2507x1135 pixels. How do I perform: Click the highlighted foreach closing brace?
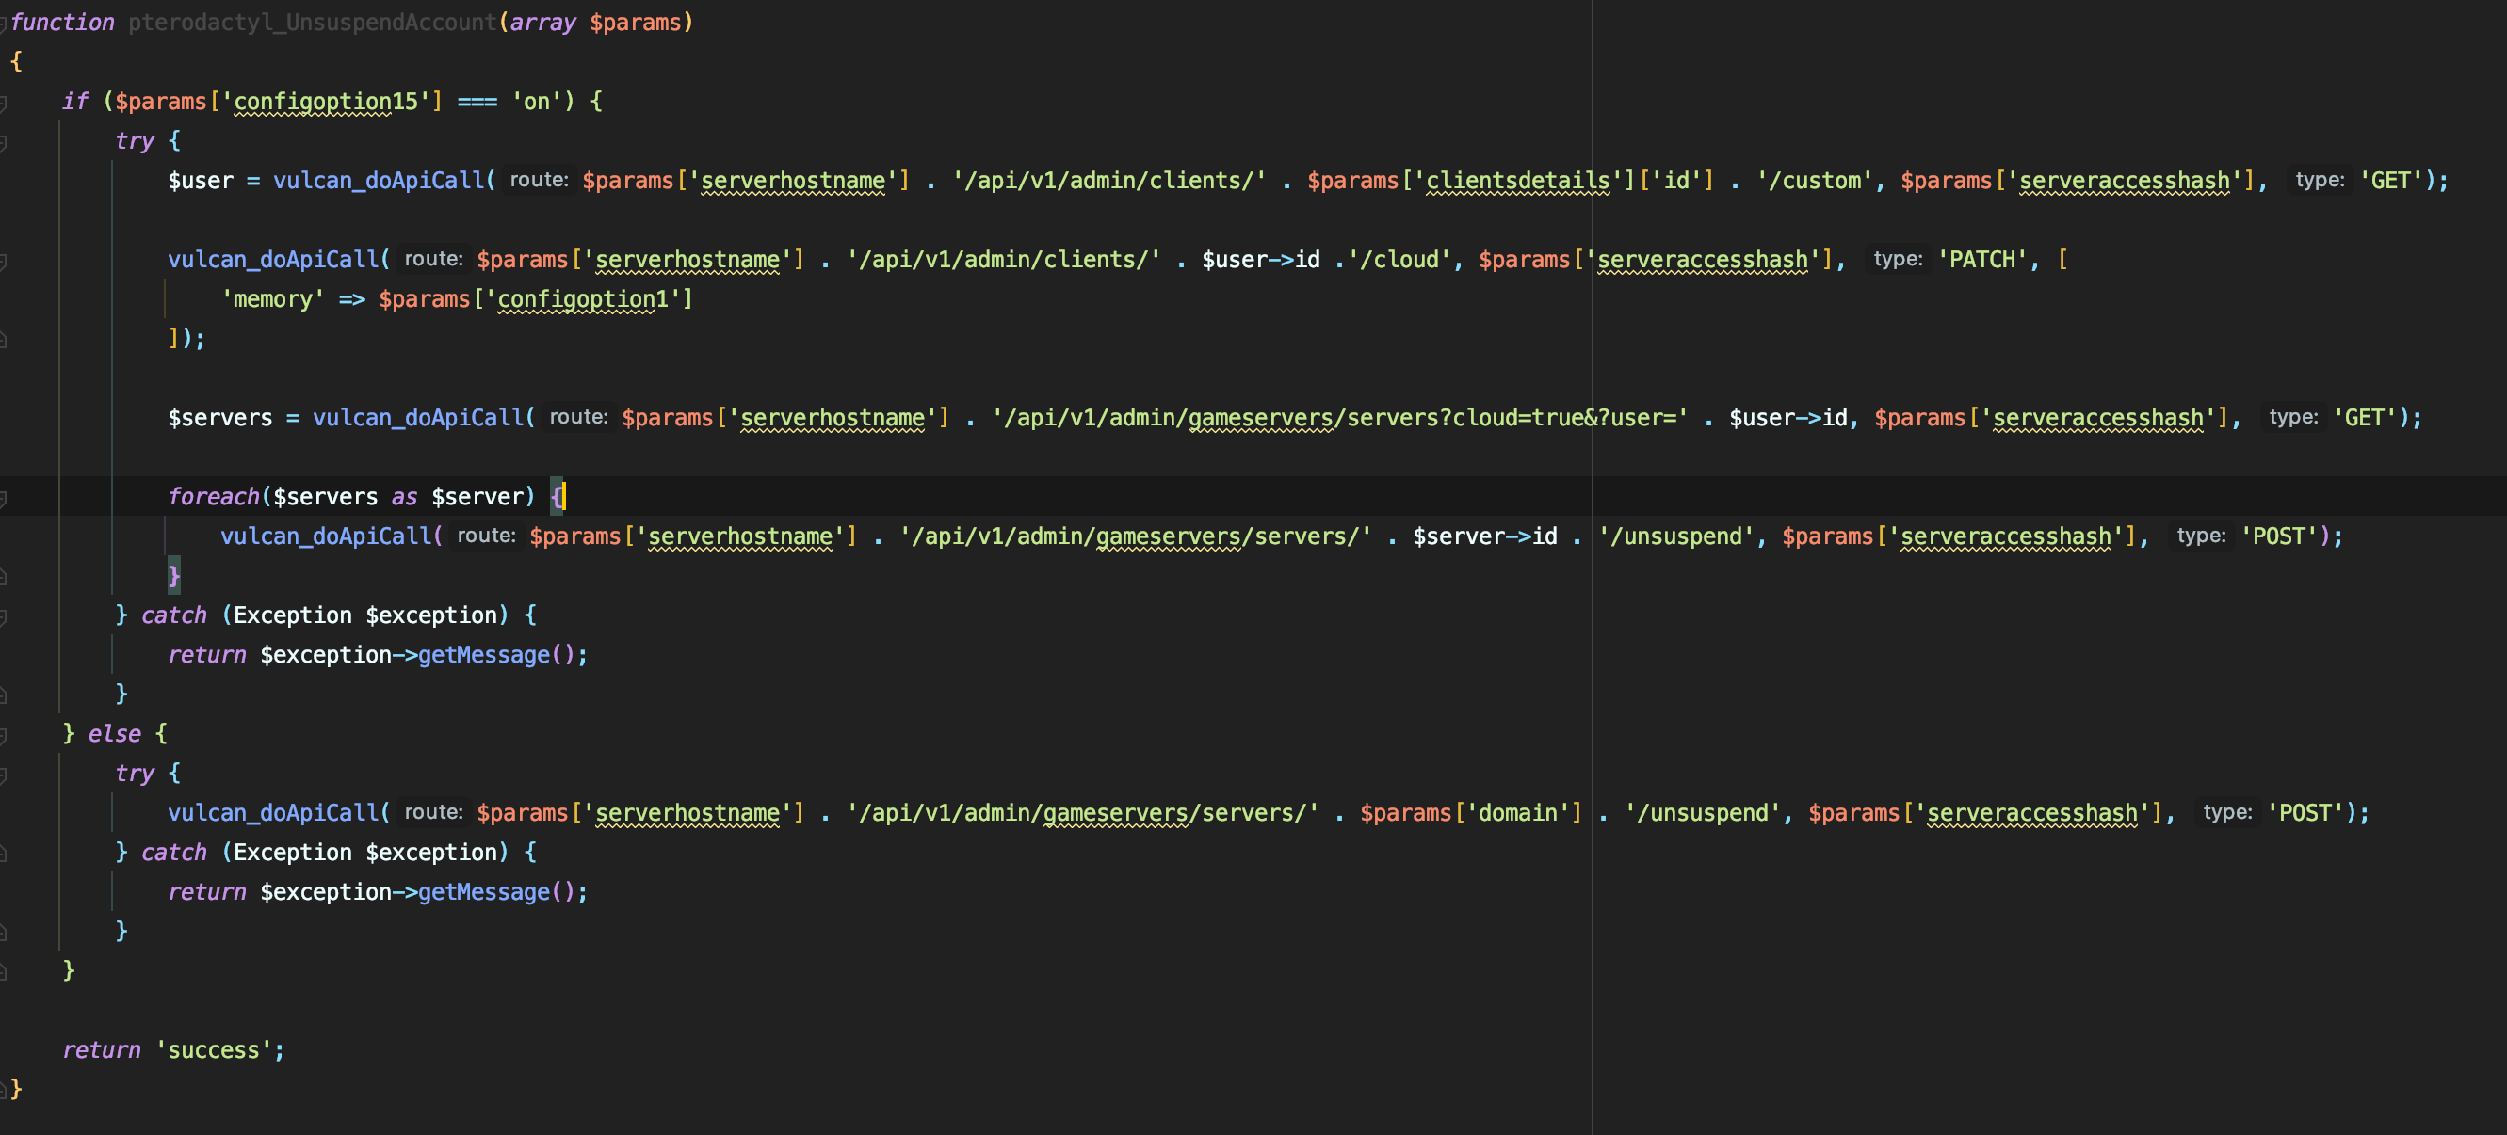tap(174, 576)
